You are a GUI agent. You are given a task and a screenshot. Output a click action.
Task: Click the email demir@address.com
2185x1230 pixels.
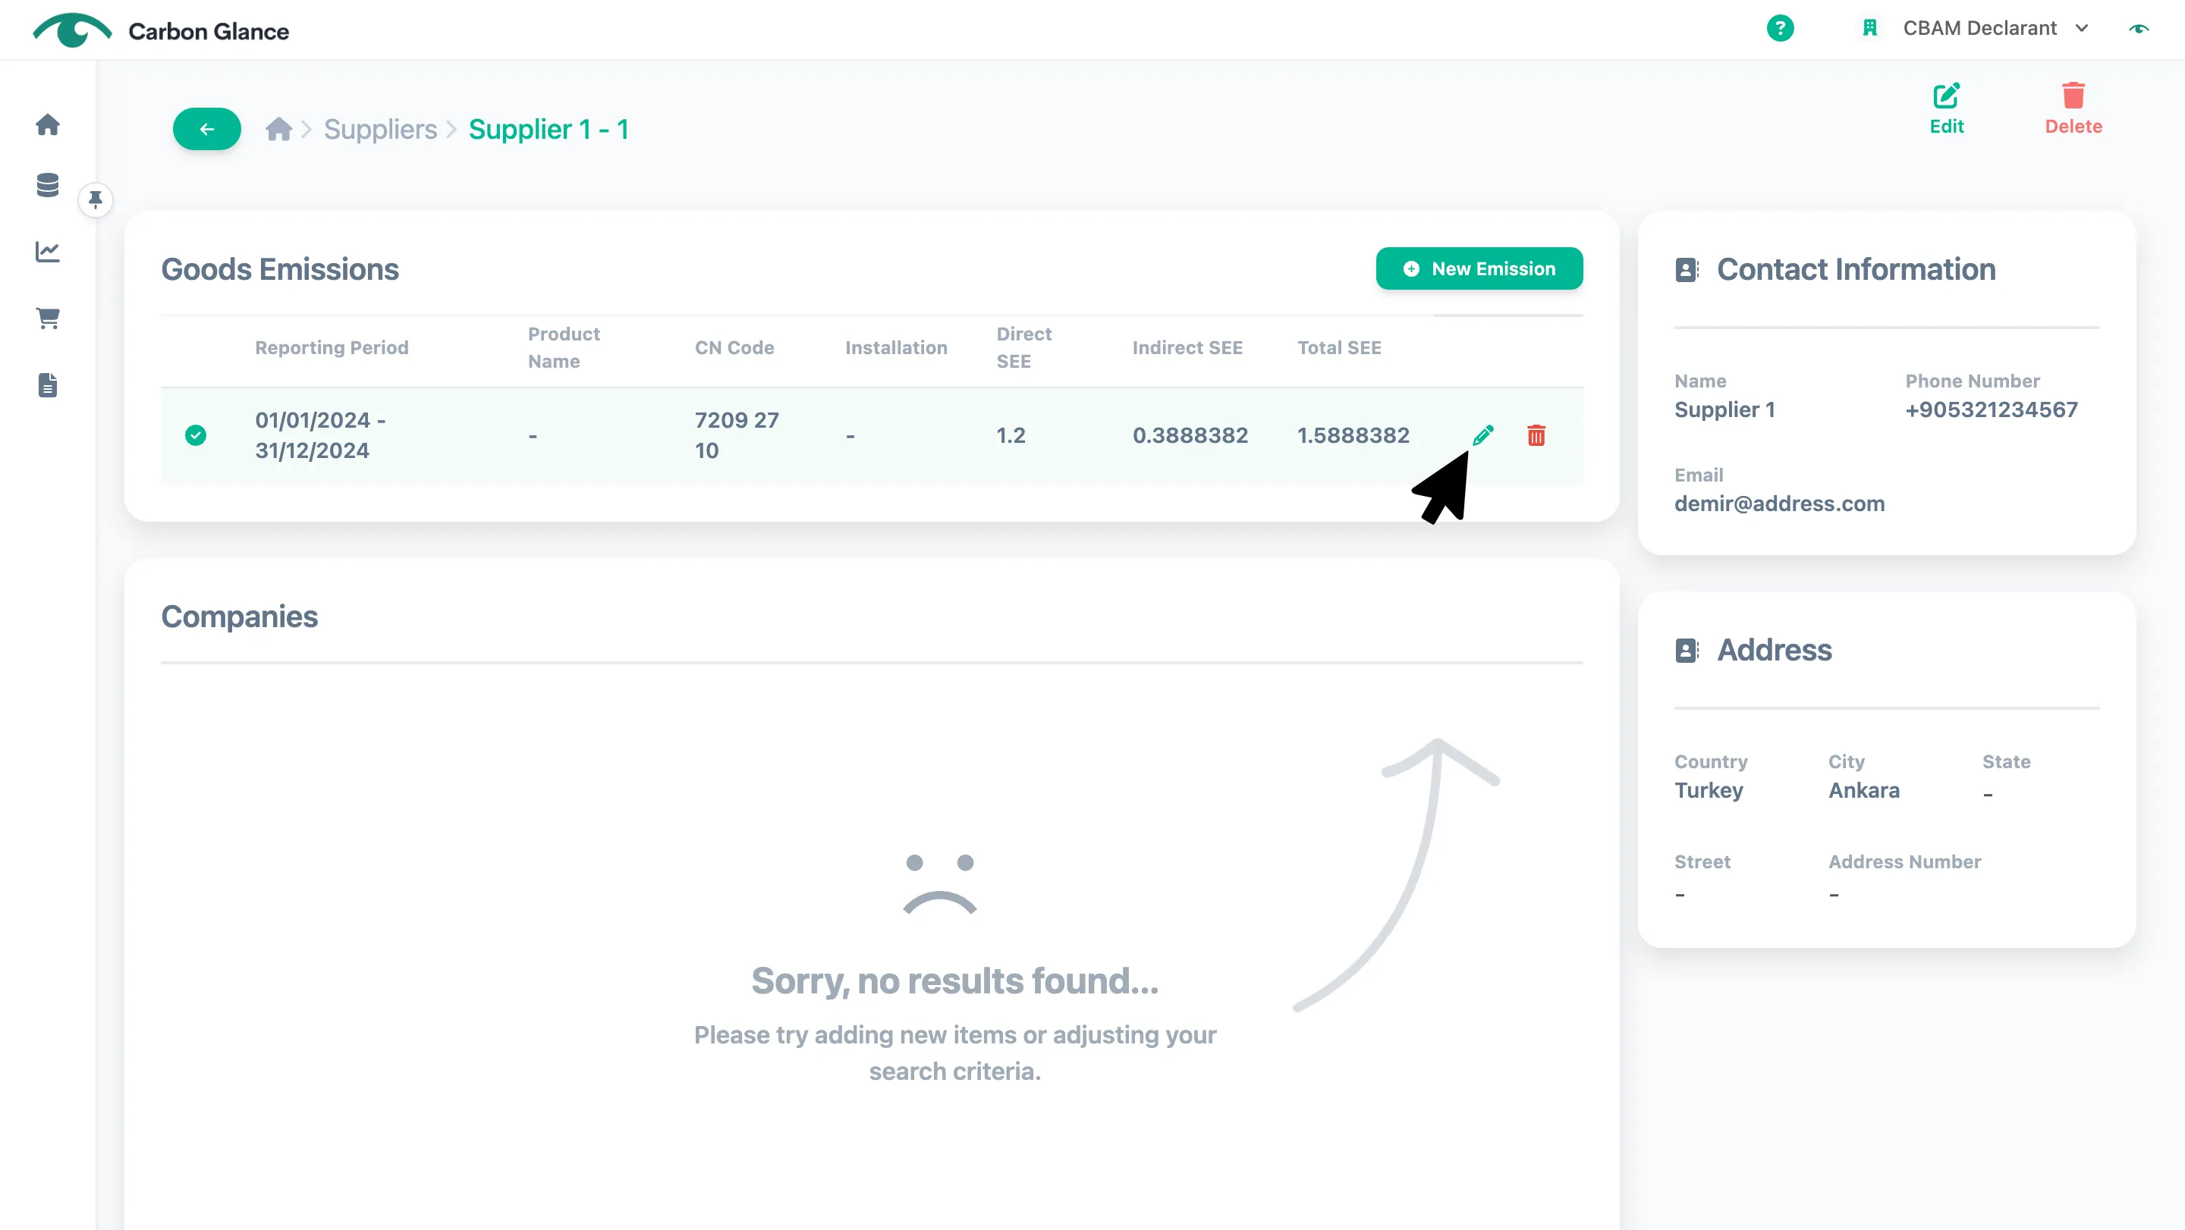tap(1780, 504)
